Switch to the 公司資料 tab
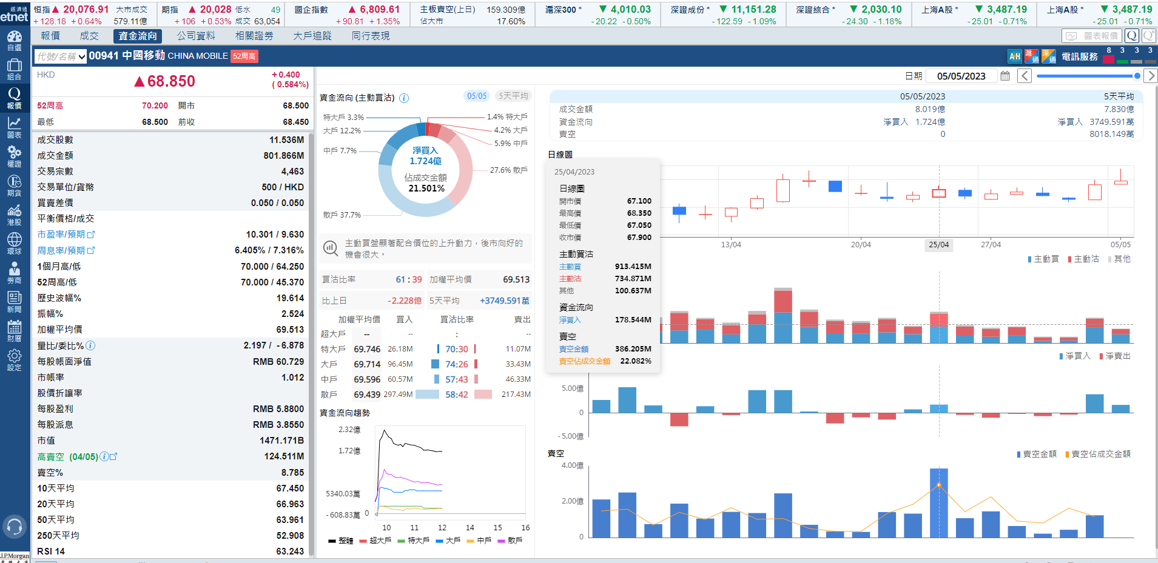The width and height of the screenshot is (1158, 563). (x=196, y=36)
